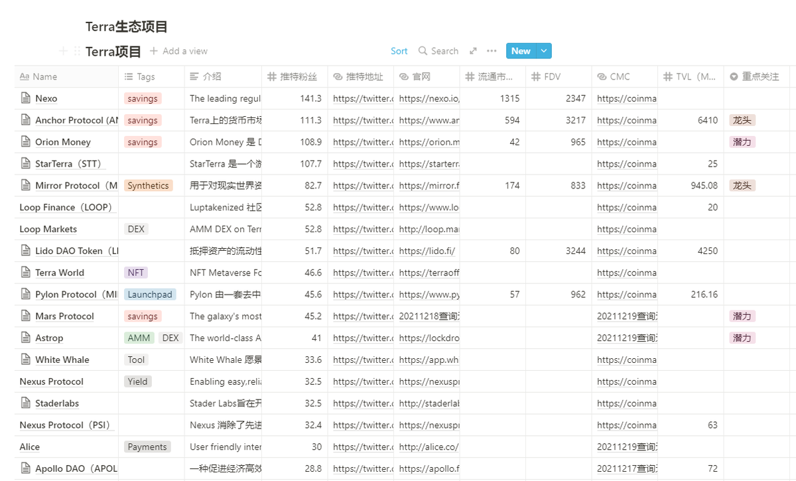796x481 pixels.
Task: Click the Anchor Protocol page icon
Action: pos(25,120)
